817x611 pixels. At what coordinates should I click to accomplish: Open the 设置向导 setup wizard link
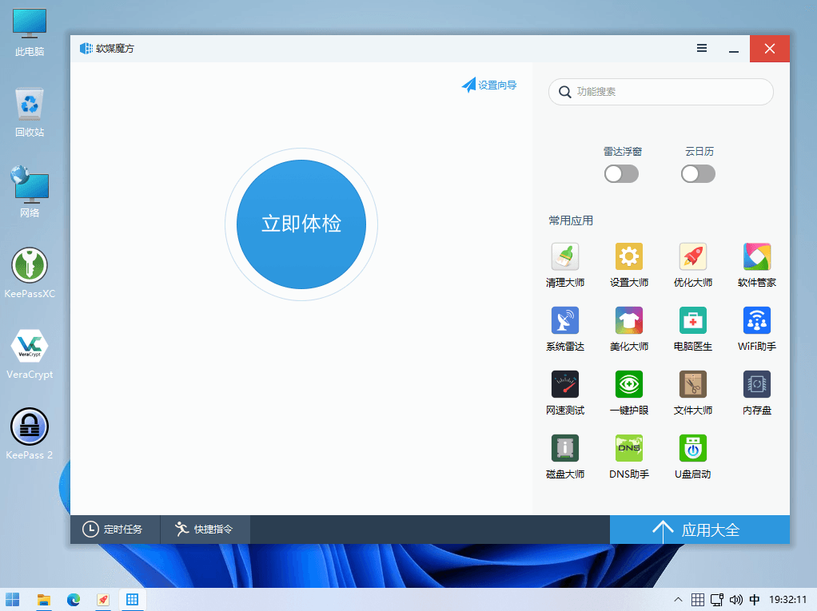[488, 85]
